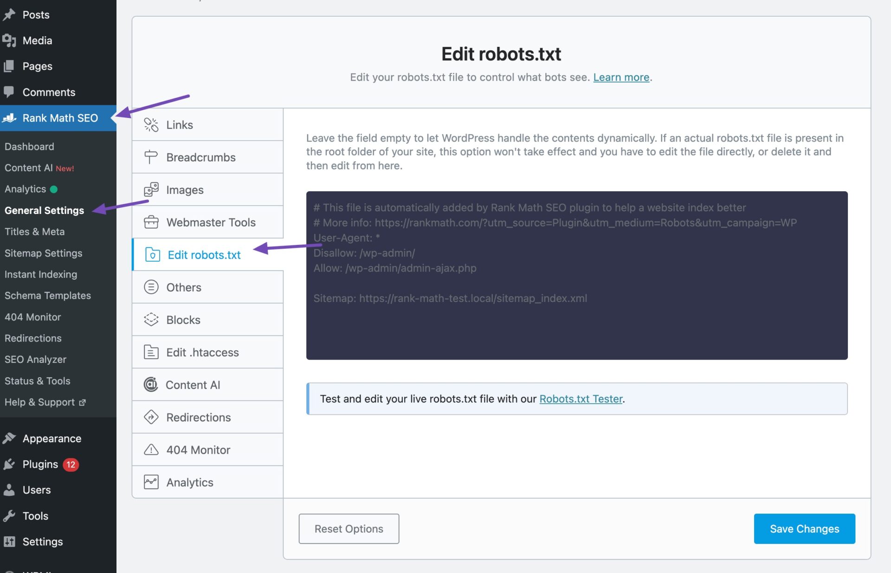Select the Links settings tab icon
Viewport: 891px width, 573px height.
pos(151,124)
